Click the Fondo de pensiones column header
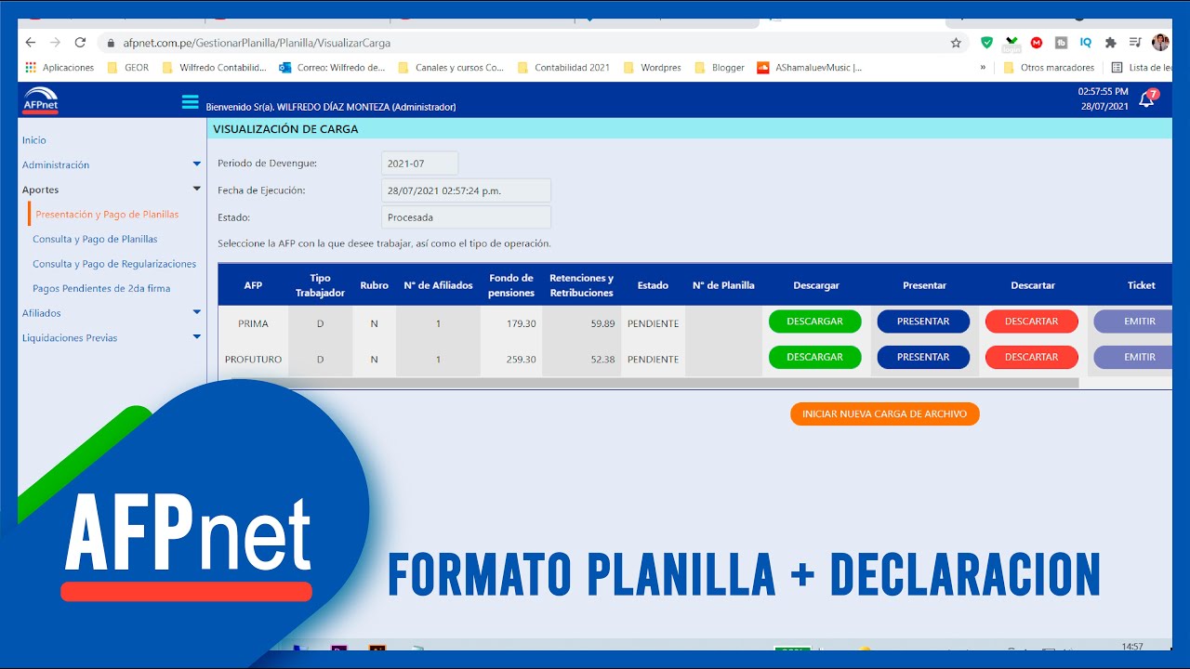The width and height of the screenshot is (1190, 669). pos(512,285)
